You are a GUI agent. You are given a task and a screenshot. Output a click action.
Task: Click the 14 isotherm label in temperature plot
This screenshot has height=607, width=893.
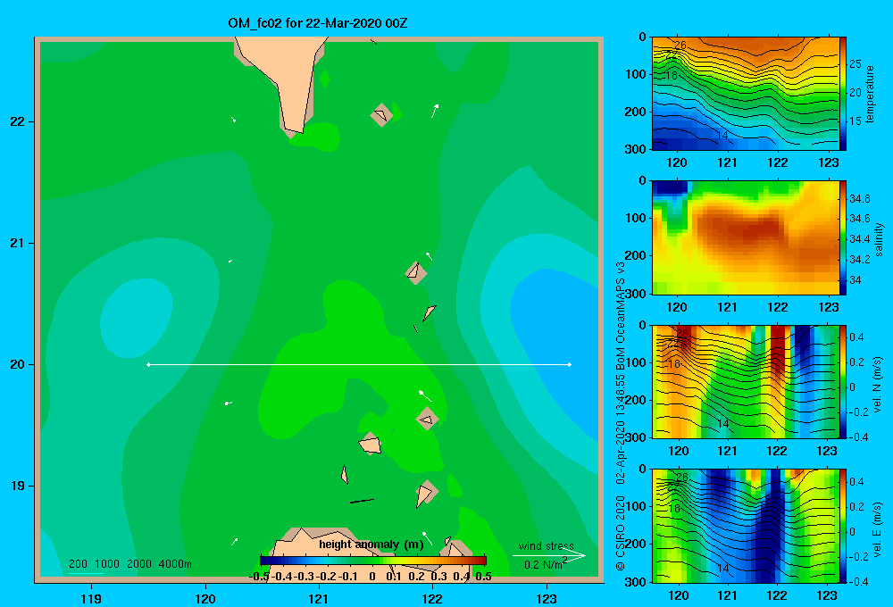pos(722,136)
